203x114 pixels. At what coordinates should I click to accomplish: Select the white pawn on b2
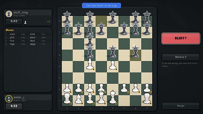[78, 88]
